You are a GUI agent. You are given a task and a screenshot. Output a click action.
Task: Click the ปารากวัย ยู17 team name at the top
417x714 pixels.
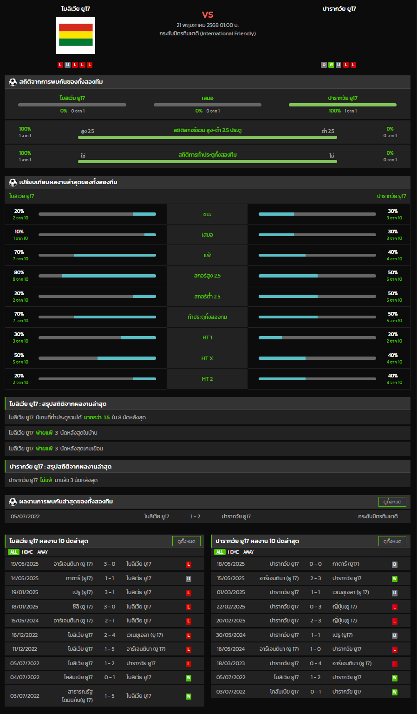point(339,9)
